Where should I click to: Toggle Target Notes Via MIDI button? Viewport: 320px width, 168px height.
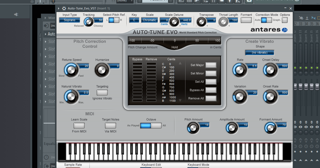pyautogui.click(x=110, y=126)
